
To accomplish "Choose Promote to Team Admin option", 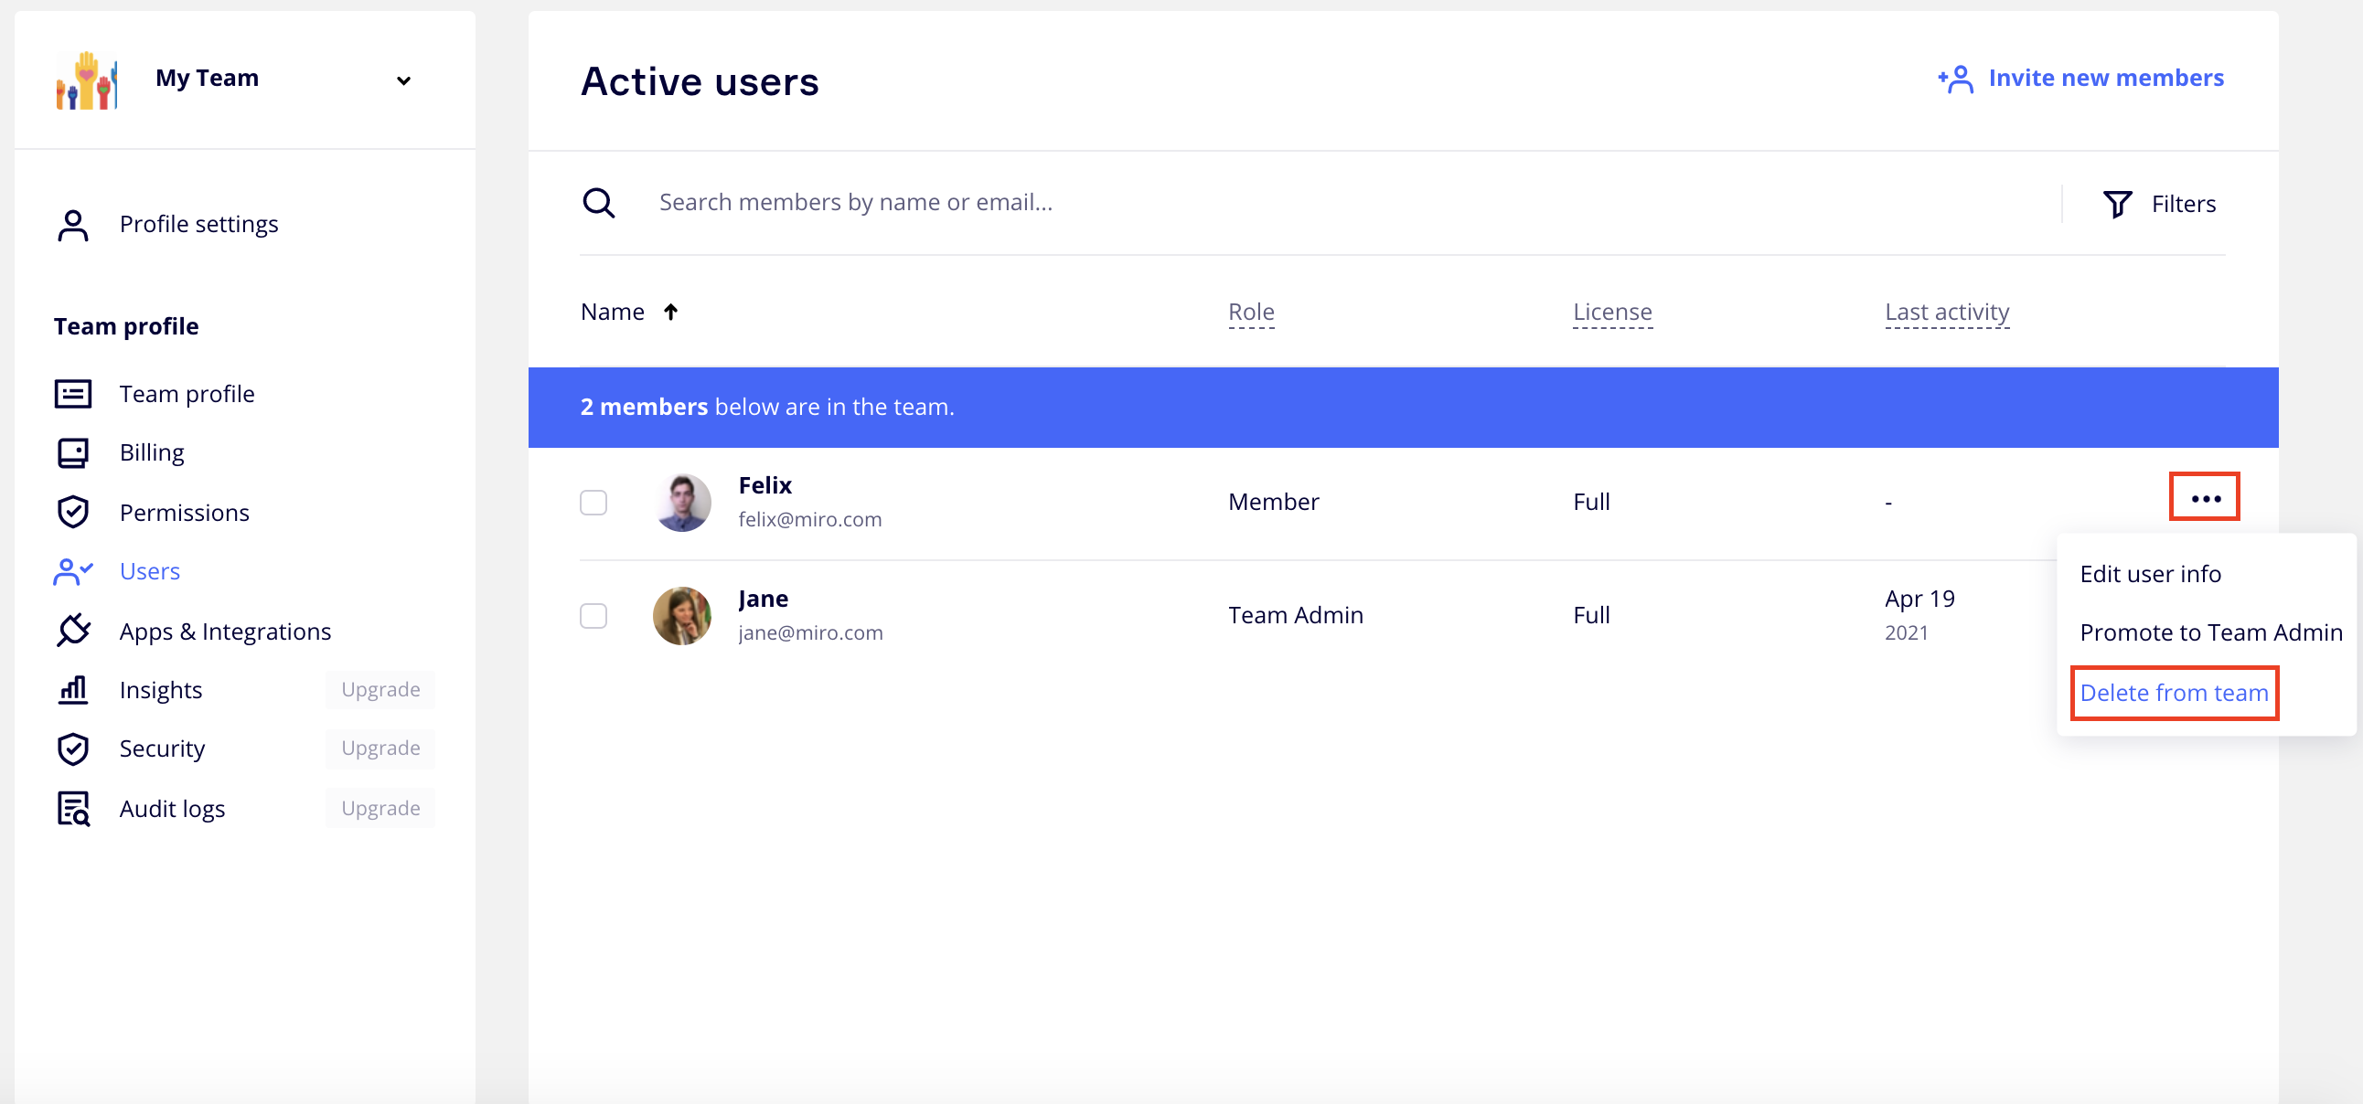I will pyautogui.click(x=2209, y=632).
